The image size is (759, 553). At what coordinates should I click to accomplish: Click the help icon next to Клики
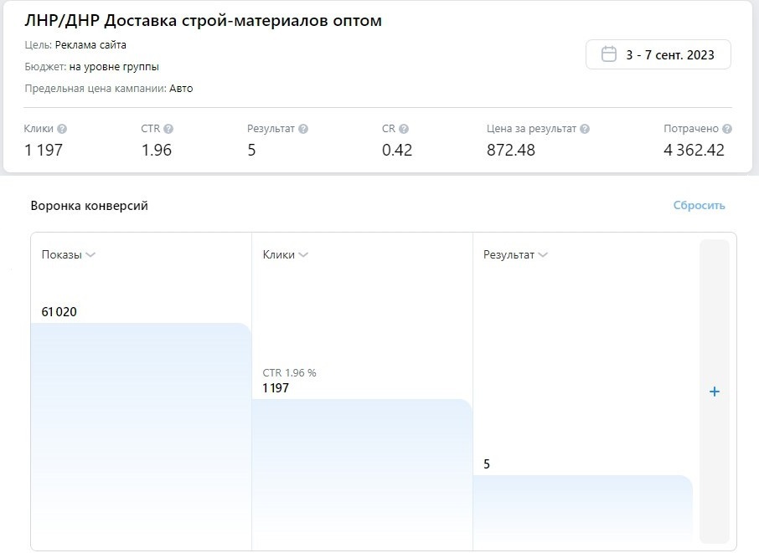coord(62,129)
